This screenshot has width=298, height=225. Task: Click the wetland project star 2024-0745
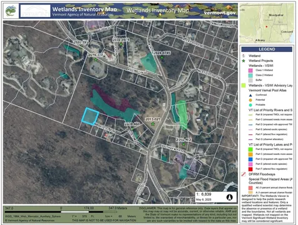(x=162, y=57)
